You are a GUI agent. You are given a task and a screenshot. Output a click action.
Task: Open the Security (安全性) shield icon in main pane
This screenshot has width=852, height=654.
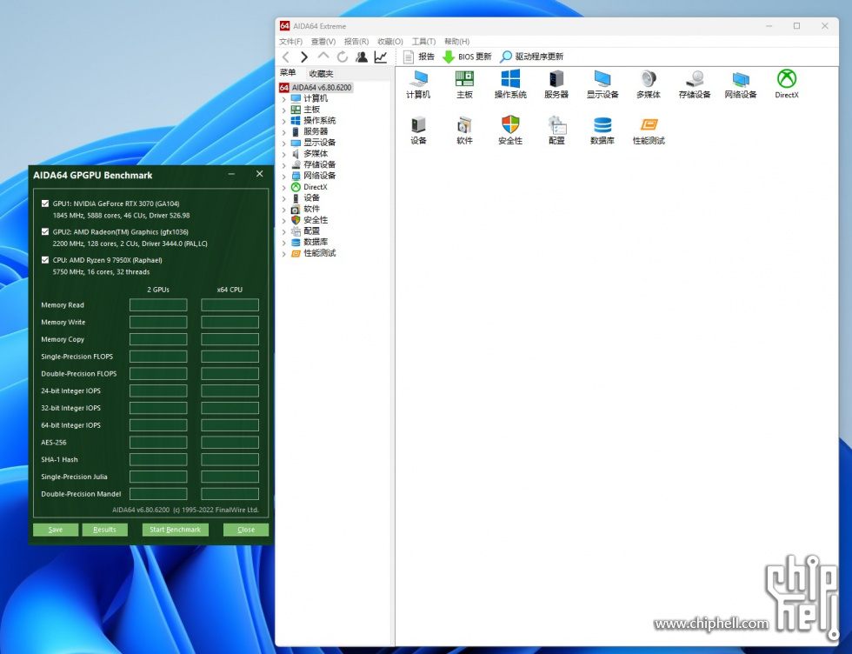point(510,130)
